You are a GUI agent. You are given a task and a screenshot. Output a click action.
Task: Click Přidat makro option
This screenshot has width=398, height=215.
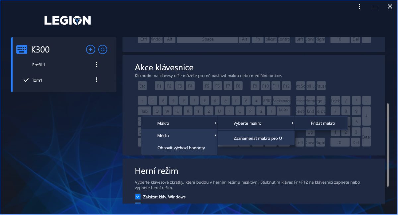point(322,123)
